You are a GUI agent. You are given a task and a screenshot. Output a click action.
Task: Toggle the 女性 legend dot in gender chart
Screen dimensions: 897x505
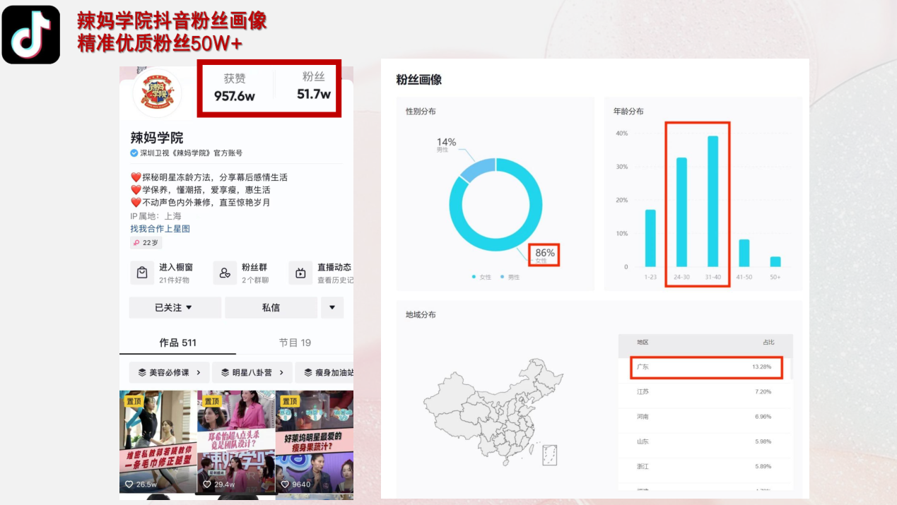474,277
